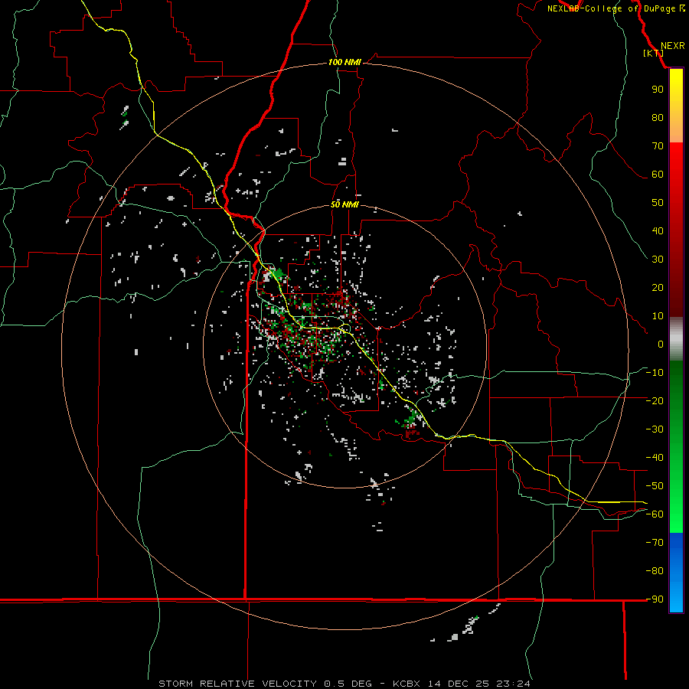This screenshot has height=689, width=689.
Task: Click the "KCBX" radar site identifier
Action: [x=407, y=684]
